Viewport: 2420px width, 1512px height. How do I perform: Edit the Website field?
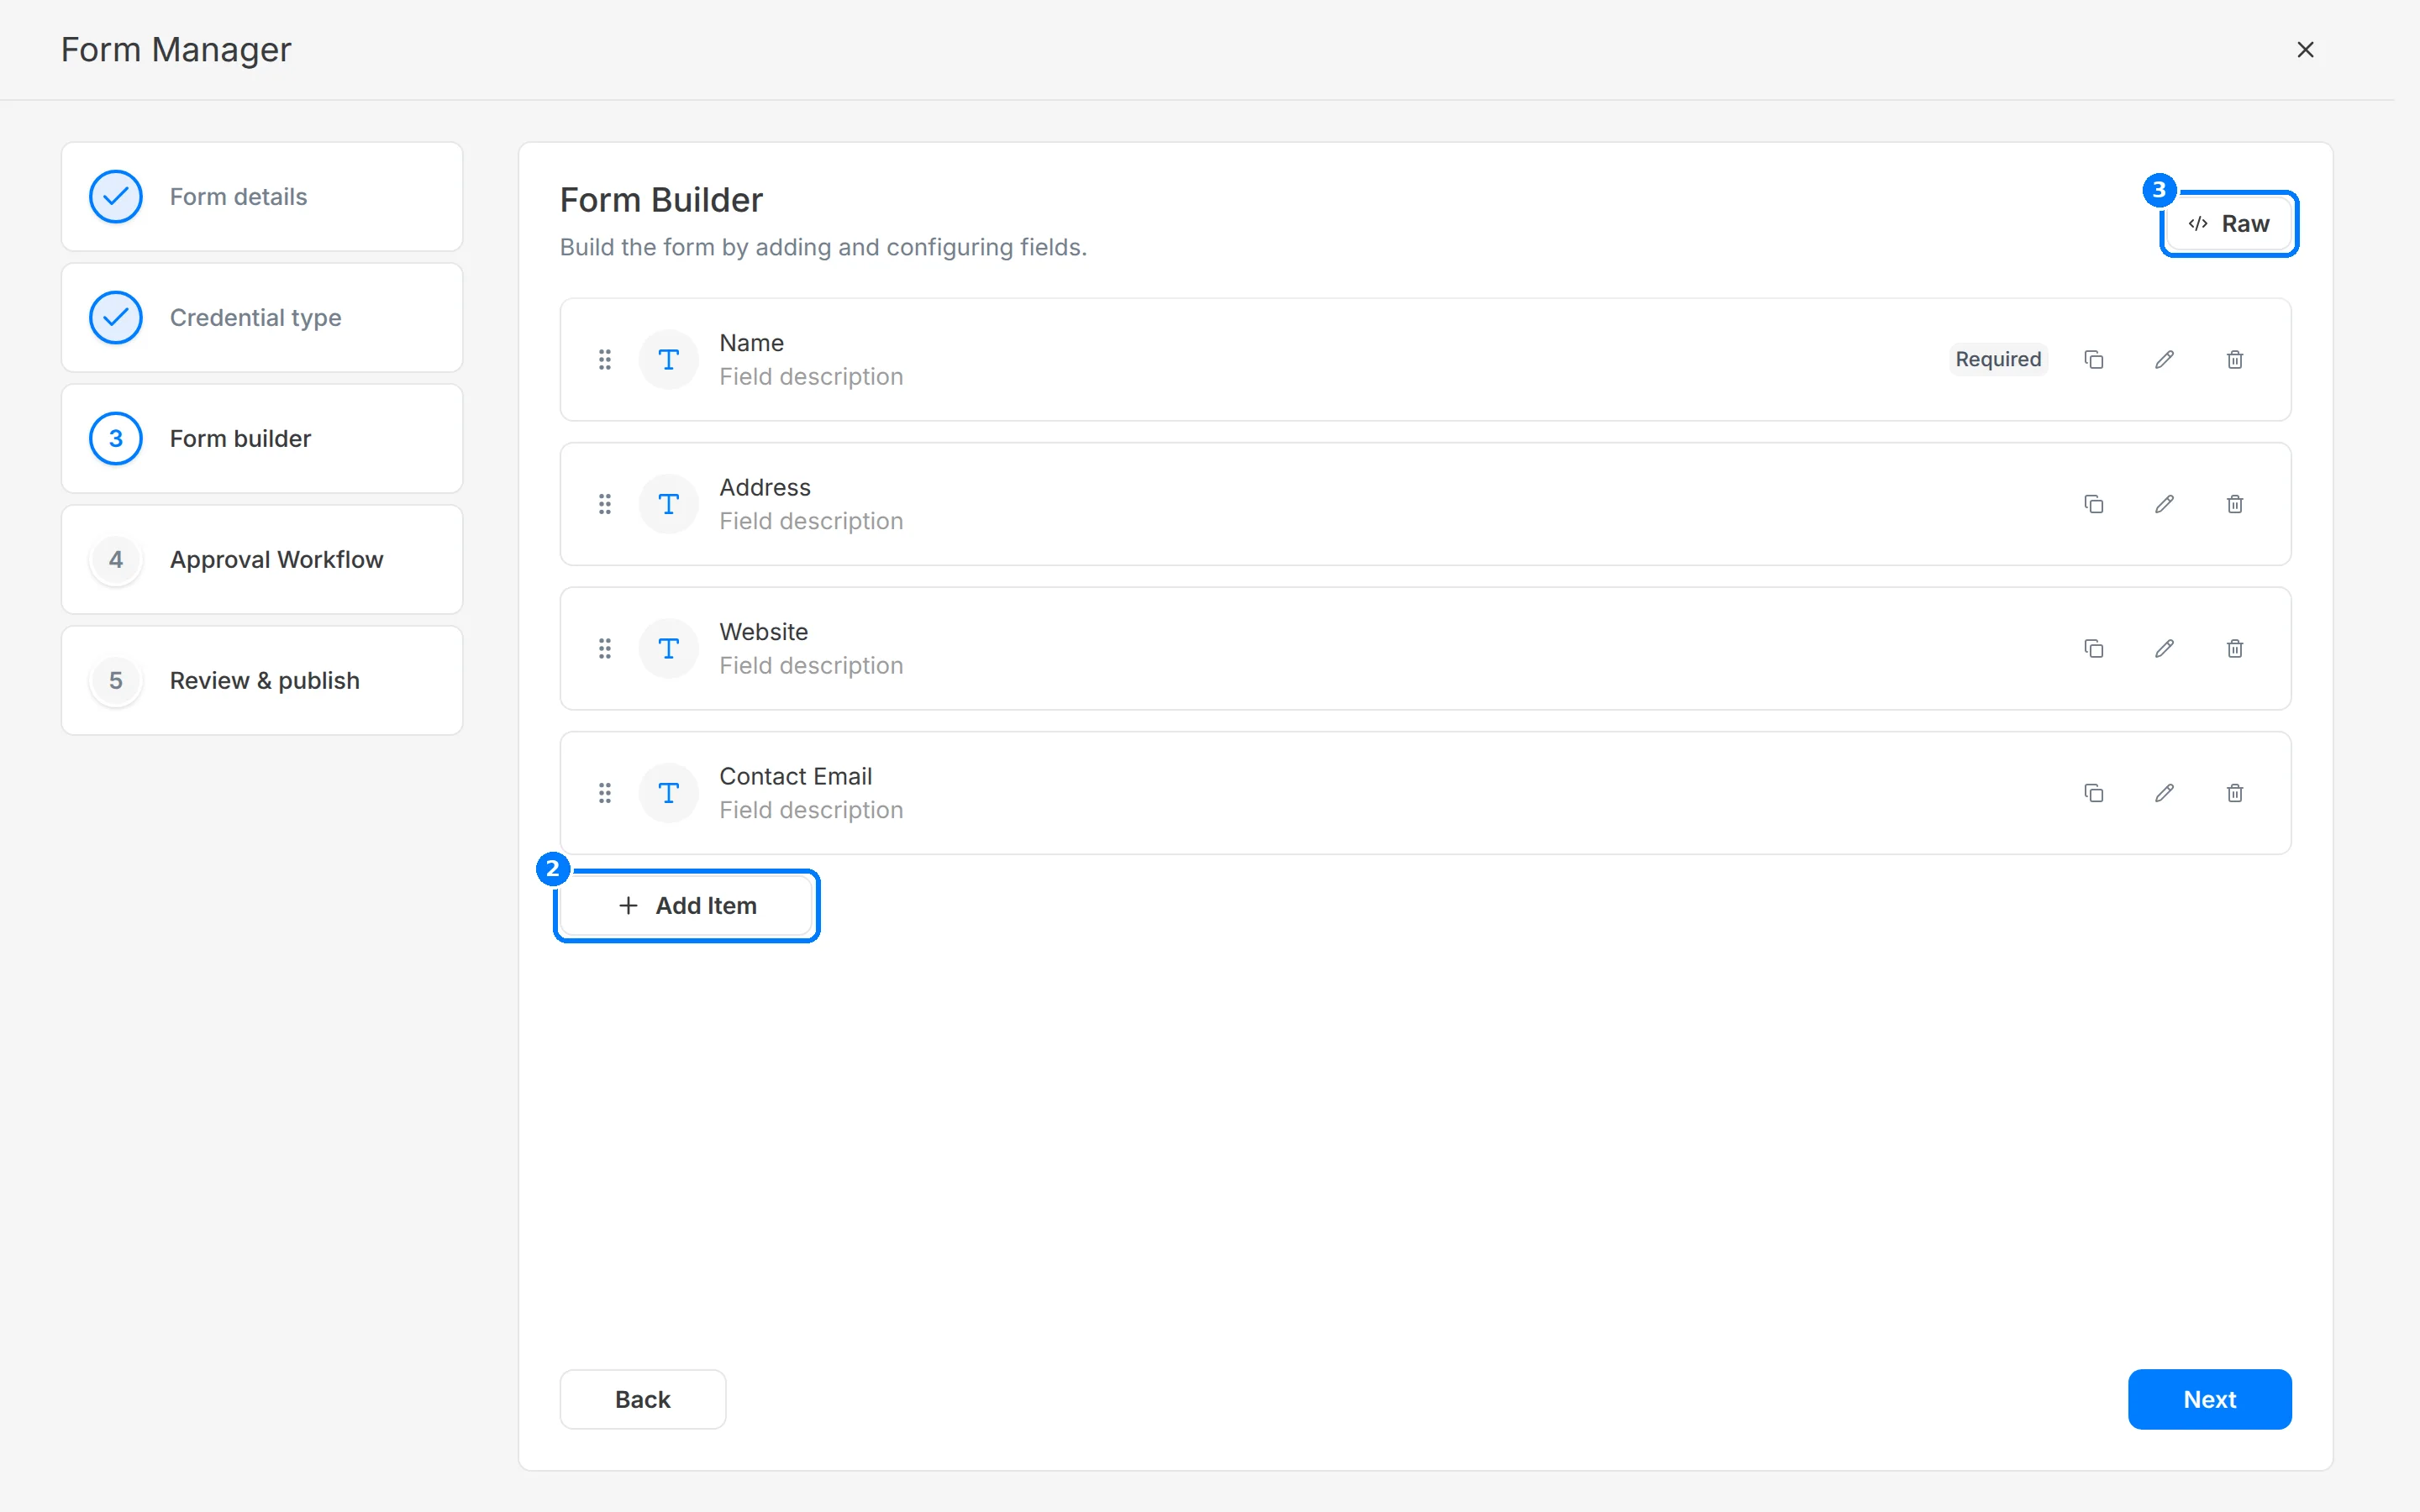point(2164,648)
